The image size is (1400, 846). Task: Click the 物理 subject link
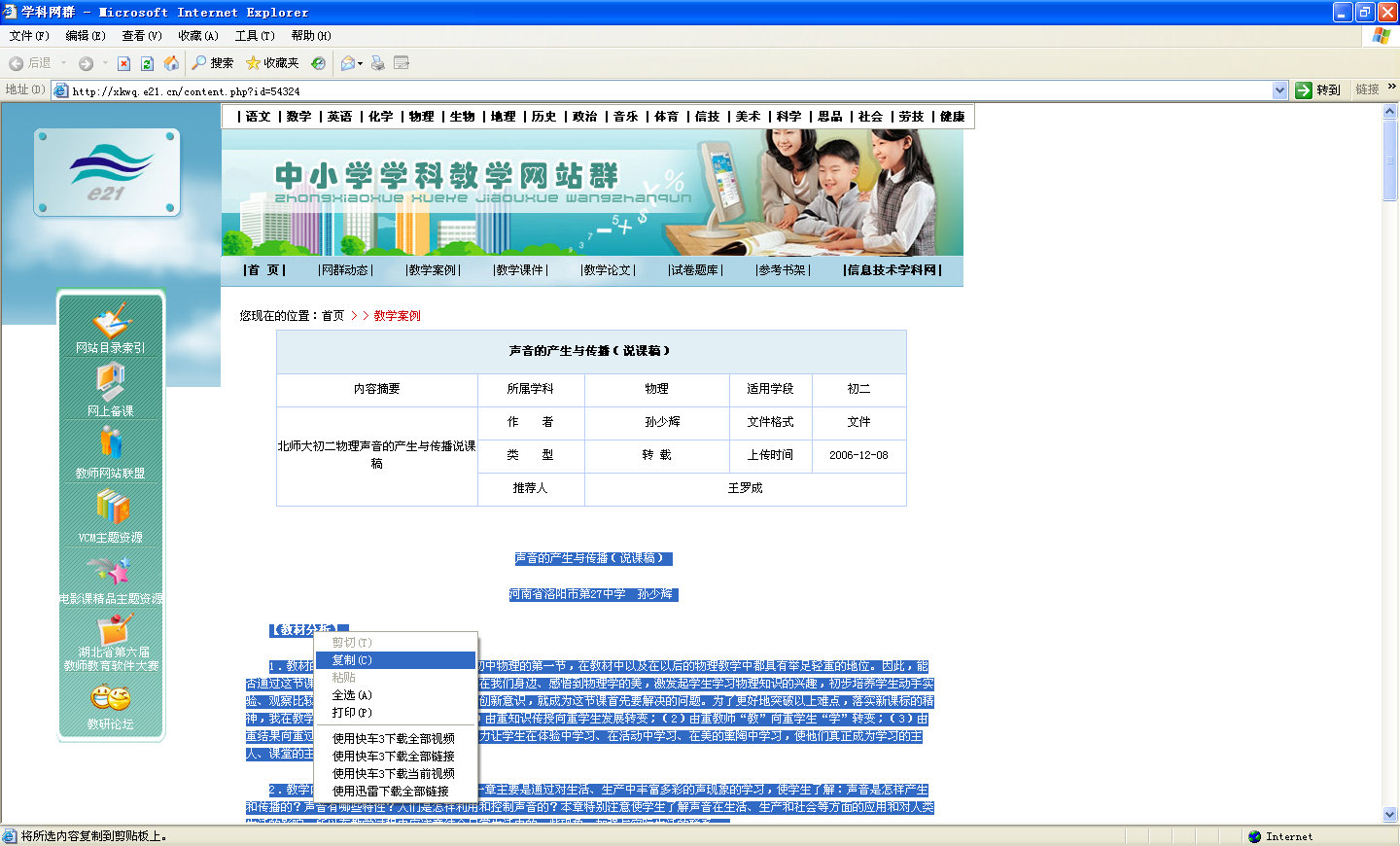click(421, 117)
